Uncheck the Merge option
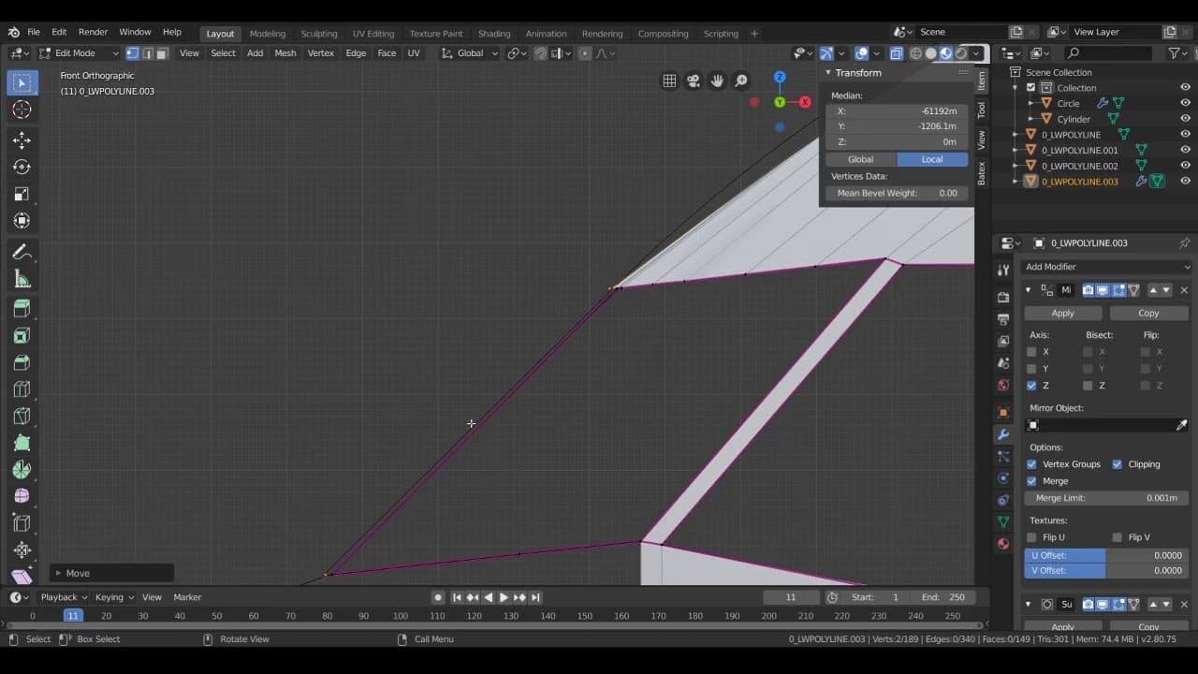Viewport: 1198px width, 674px height. click(1031, 481)
